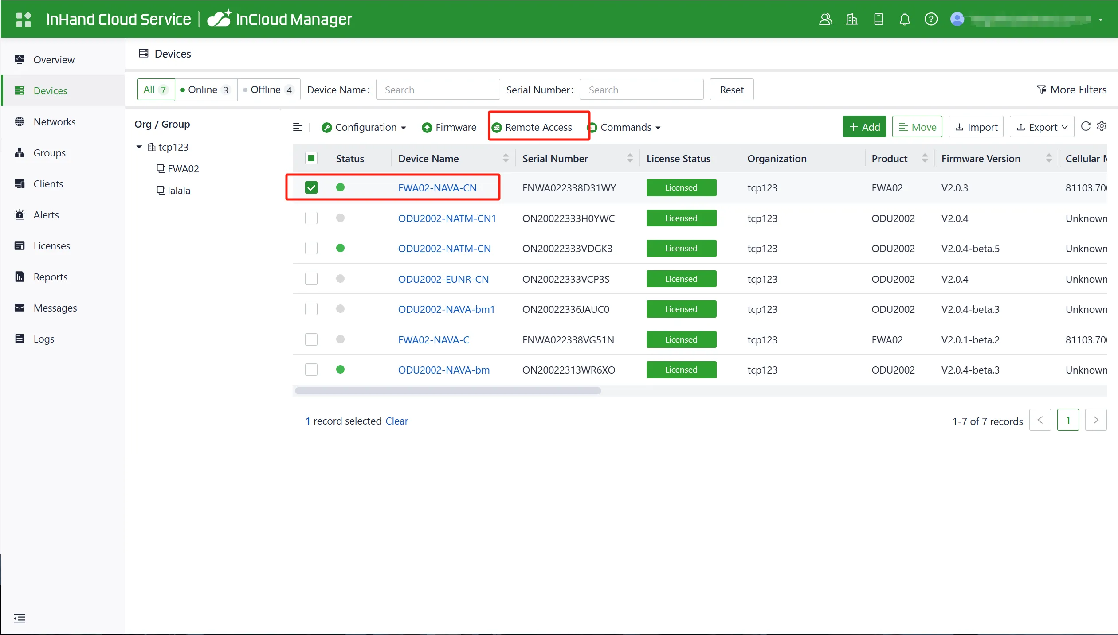Open the Configuration dropdown
The height and width of the screenshot is (635, 1118).
(x=364, y=127)
